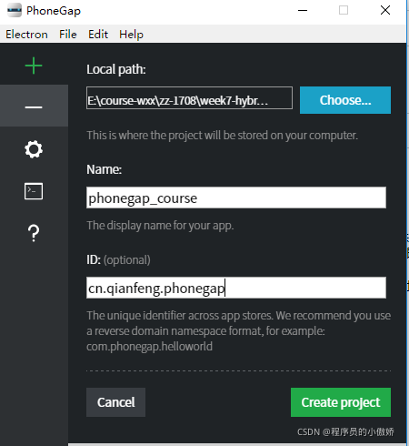Click into the Name field containing phonegap_course
Viewport: 409px width, 446px height.
coord(236,198)
